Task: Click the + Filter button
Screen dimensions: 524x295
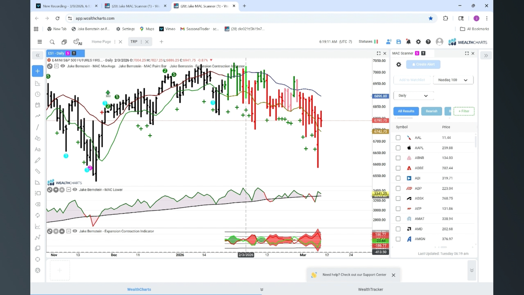Action: click(464, 111)
